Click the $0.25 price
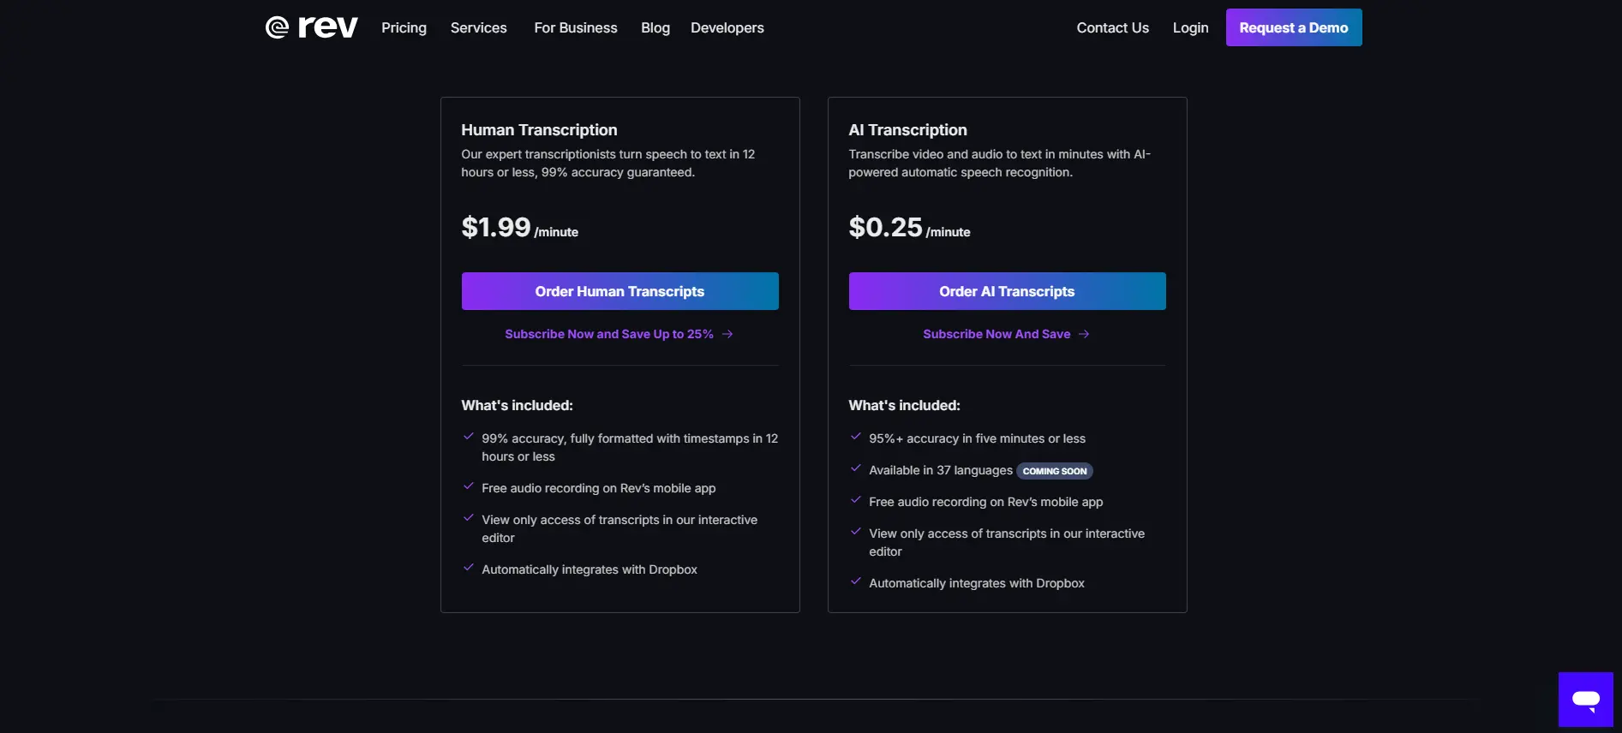This screenshot has width=1622, height=733. click(885, 227)
